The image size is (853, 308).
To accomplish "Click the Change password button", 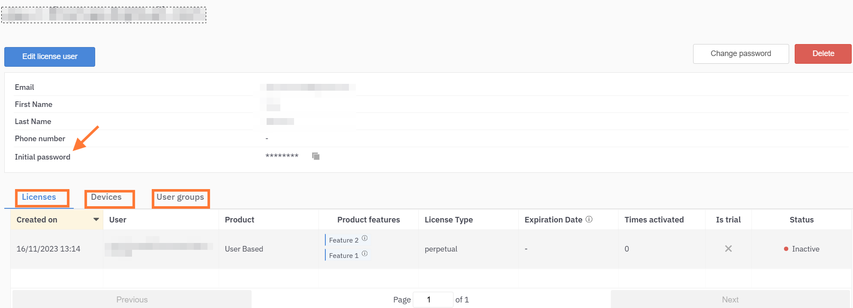I will (741, 54).
